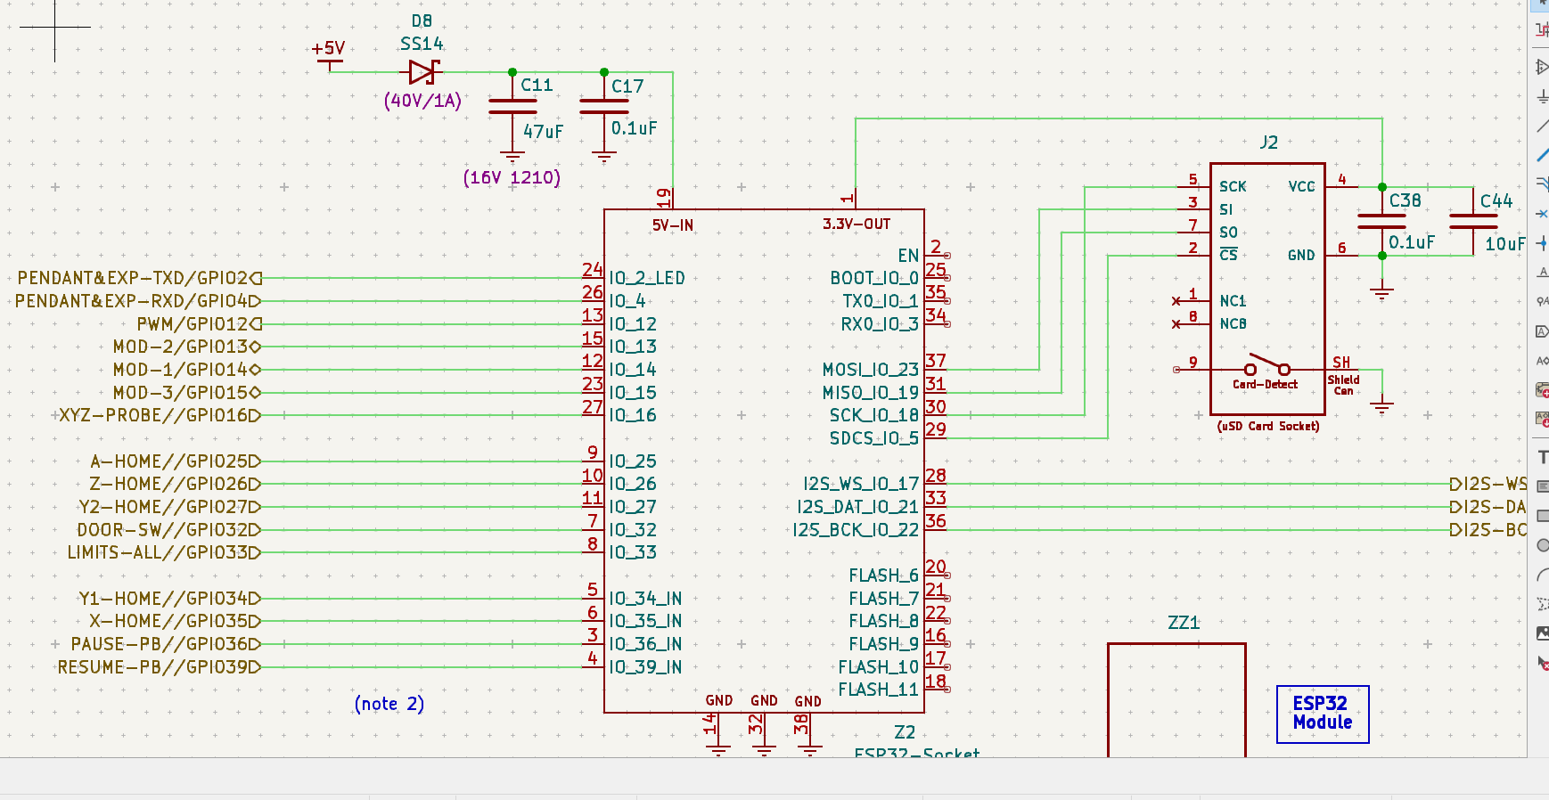Viewport: 1549px width, 800px height.
Task: Select the MOD-1/GPIO14 label
Action: click(187, 371)
